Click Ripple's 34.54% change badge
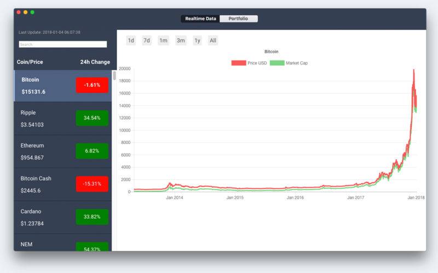The image size is (438, 273). (x=92, y=118)
